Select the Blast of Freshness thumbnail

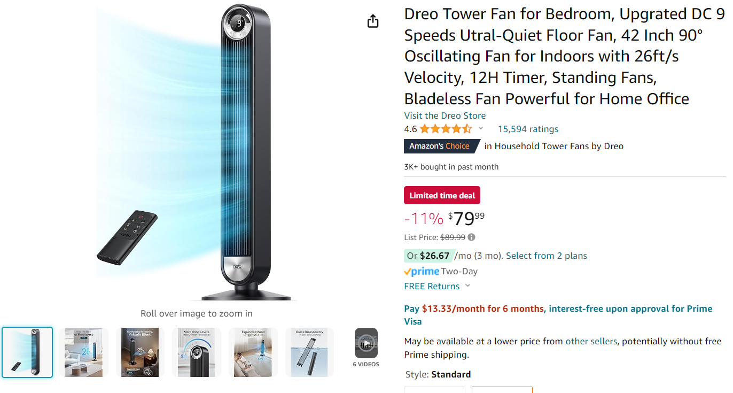pos(84,352)
